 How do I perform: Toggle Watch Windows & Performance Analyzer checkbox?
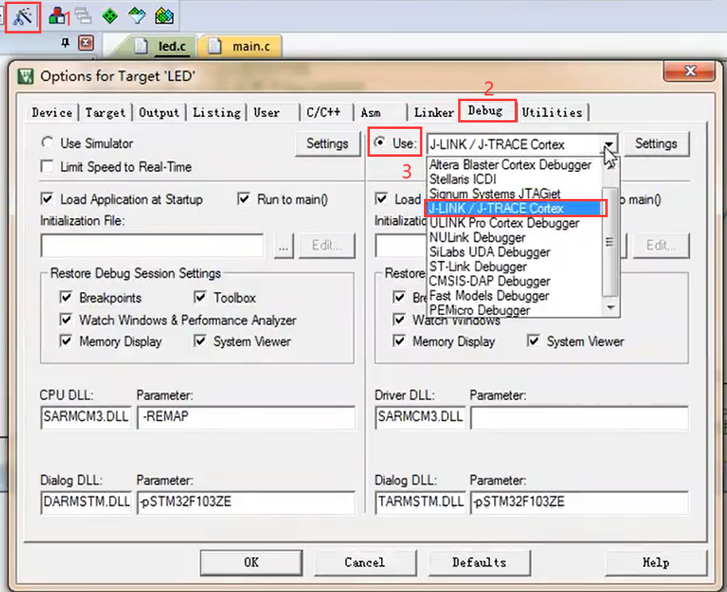click(66, 319)
